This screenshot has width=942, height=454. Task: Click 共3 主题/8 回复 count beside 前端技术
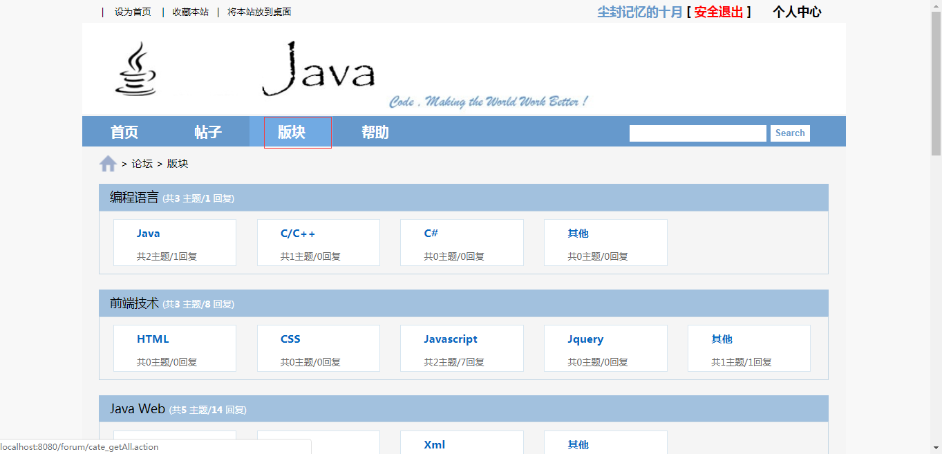point(198,304)
